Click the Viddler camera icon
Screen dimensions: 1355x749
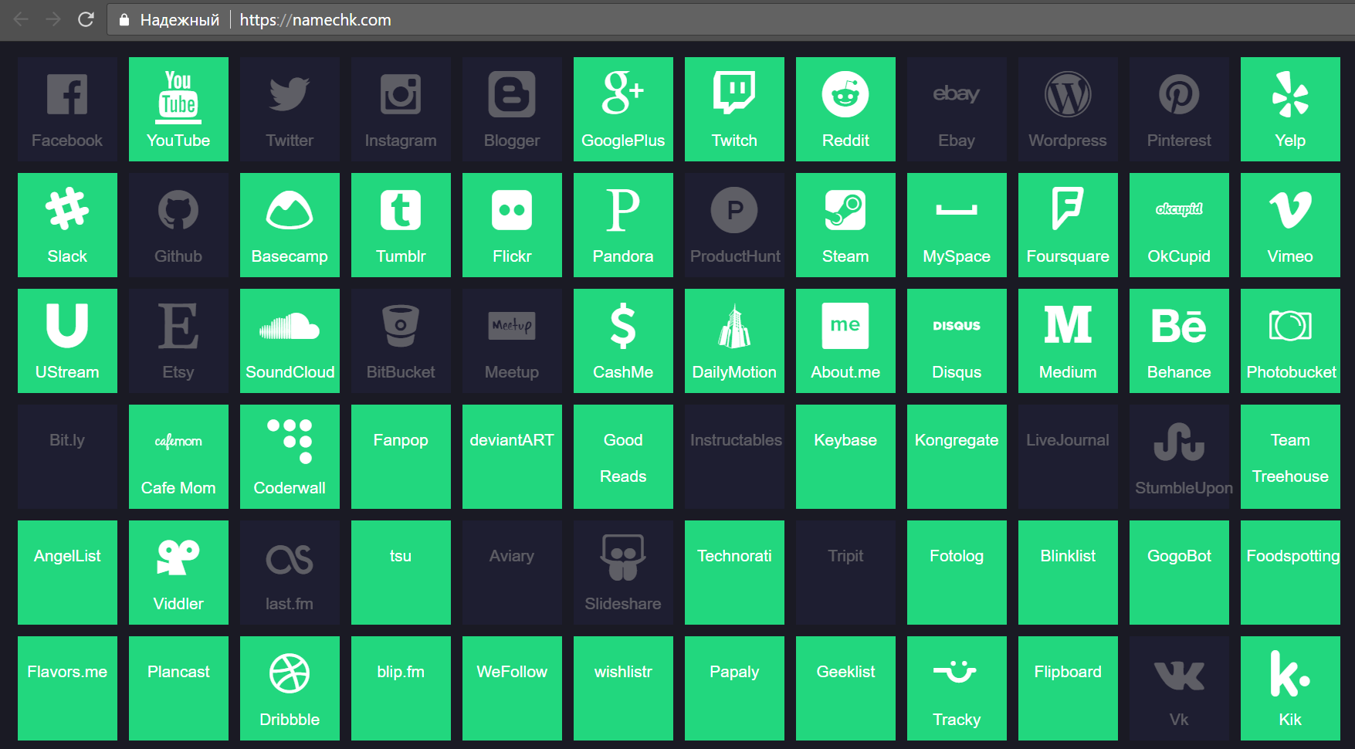(x=178, y=558)
